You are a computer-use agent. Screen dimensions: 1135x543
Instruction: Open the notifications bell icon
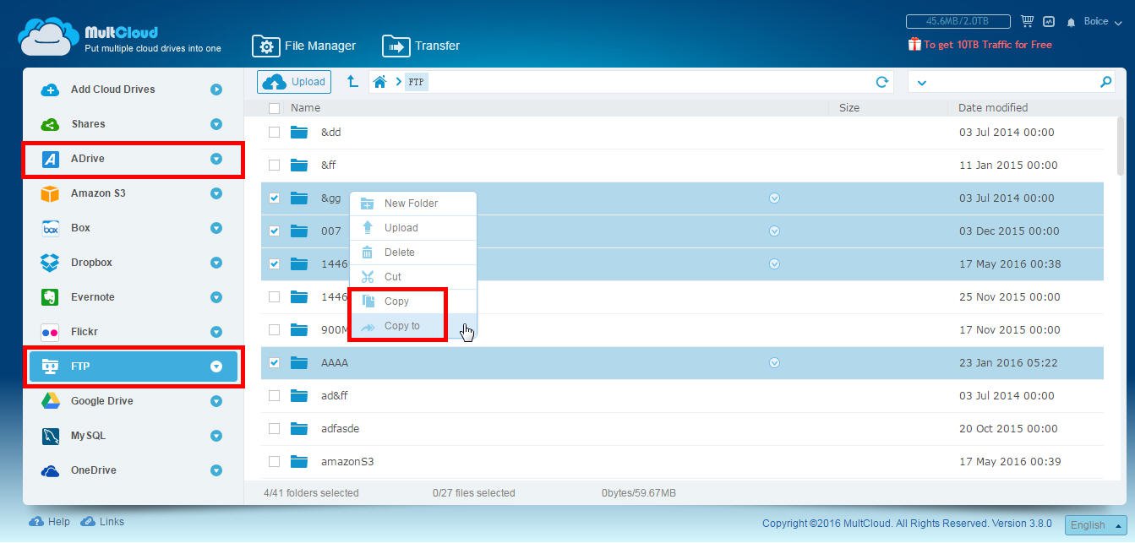coord(1072,22)
